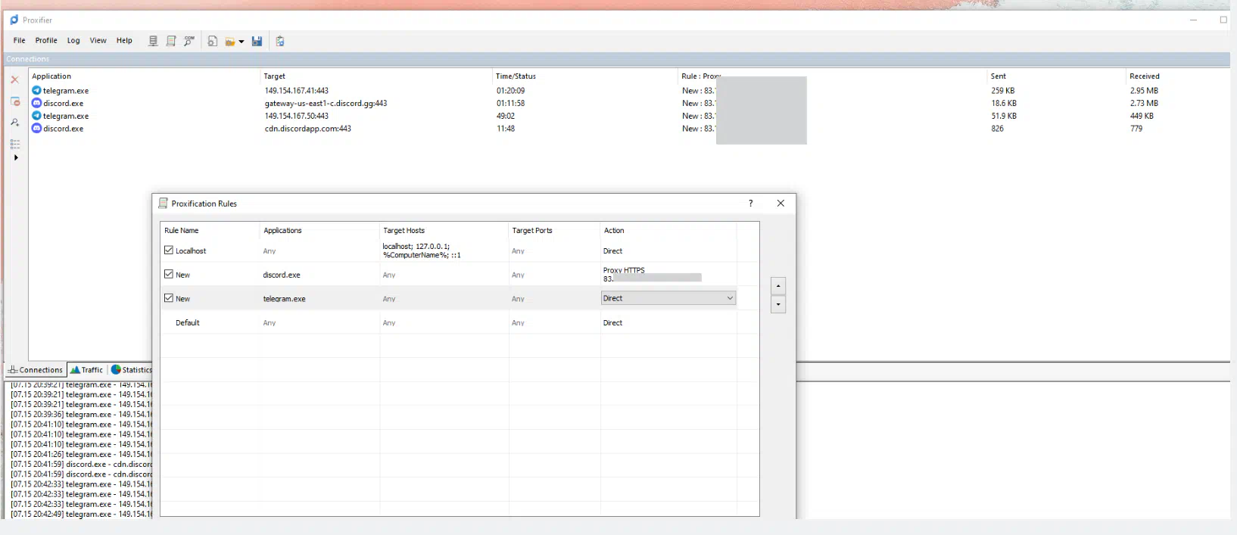The image size is (1237, 535).
Task: Click discord.exe in the rules Applications column
Action: [282, 275]
